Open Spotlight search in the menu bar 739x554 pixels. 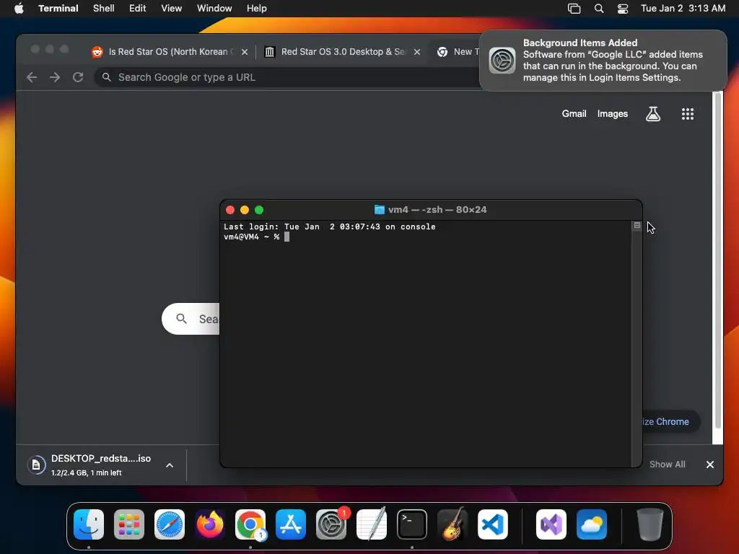click(598, 9)
